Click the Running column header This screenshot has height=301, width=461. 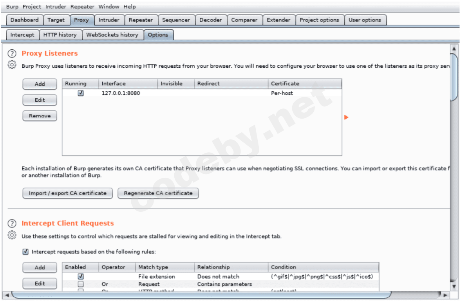[80, 83]
